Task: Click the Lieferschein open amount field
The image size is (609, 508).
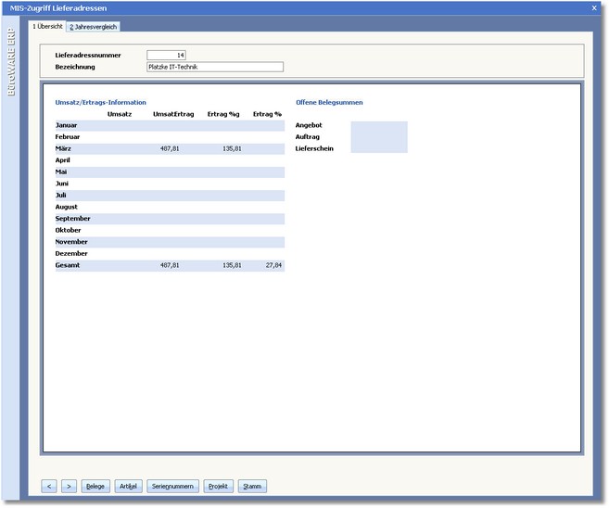Action: click(x=378, y=148)
